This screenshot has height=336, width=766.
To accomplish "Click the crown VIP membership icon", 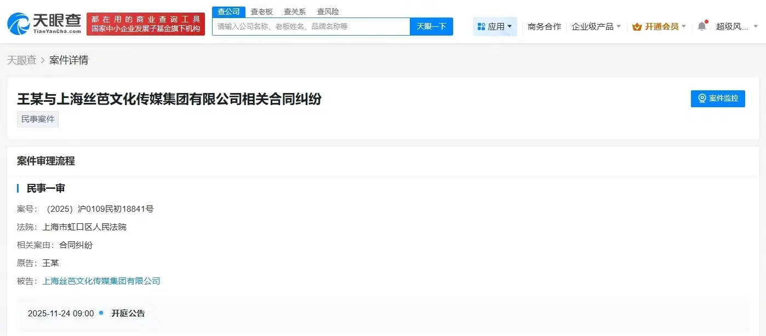I will [x=637, y=26].
